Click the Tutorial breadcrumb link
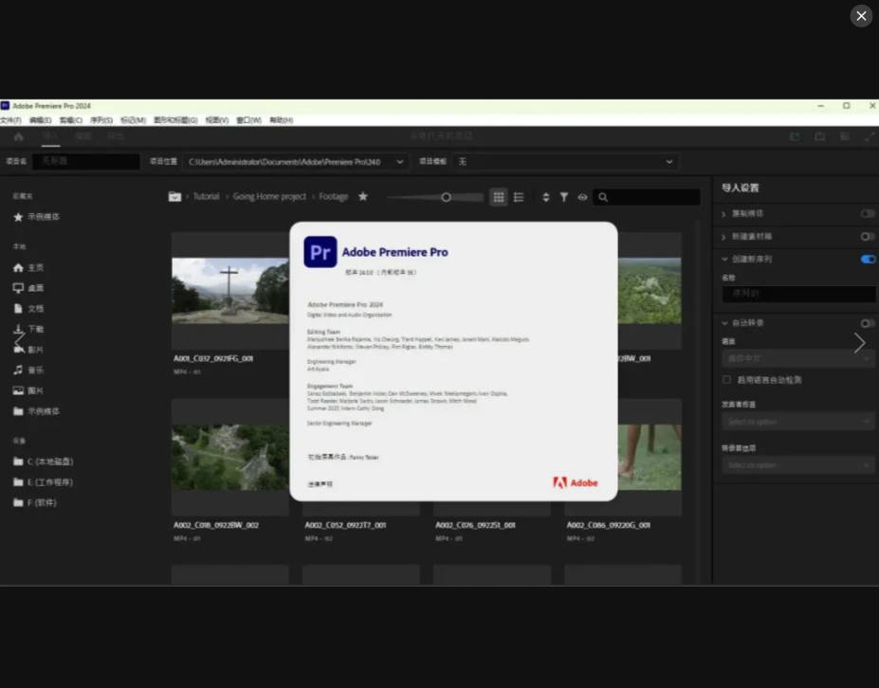This screenshot has width=879, height=688. [x=205, y=196]
